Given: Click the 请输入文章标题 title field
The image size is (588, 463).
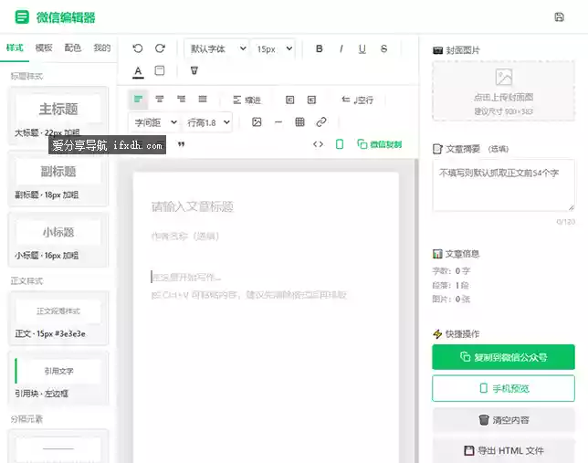Looking at the screenshot, I should pos(266,206).
